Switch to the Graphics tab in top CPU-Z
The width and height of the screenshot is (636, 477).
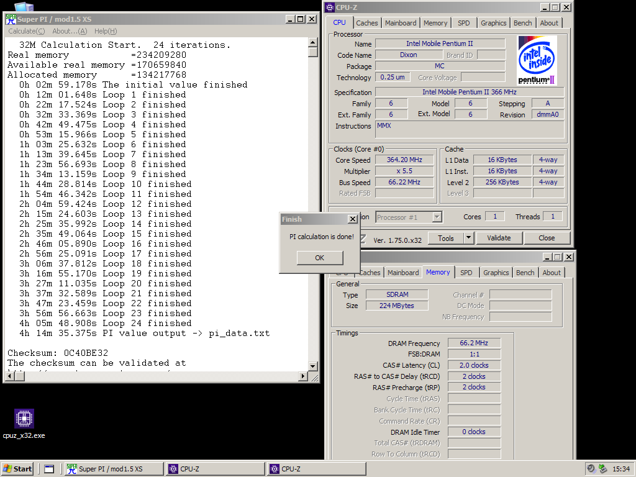click(493, 23)
